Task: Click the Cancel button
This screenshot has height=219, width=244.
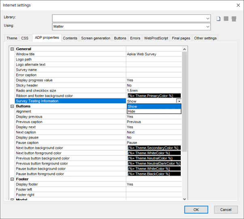Action: 226,210
